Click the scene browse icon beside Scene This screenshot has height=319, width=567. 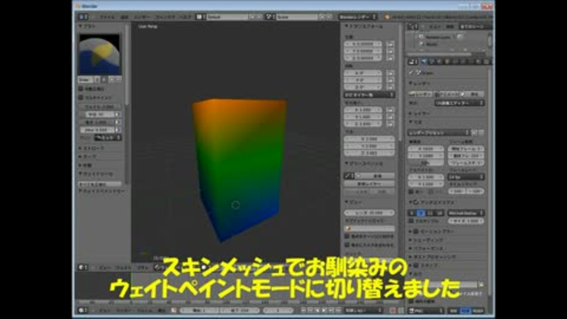pyautogui.click(x=271, y=17)
